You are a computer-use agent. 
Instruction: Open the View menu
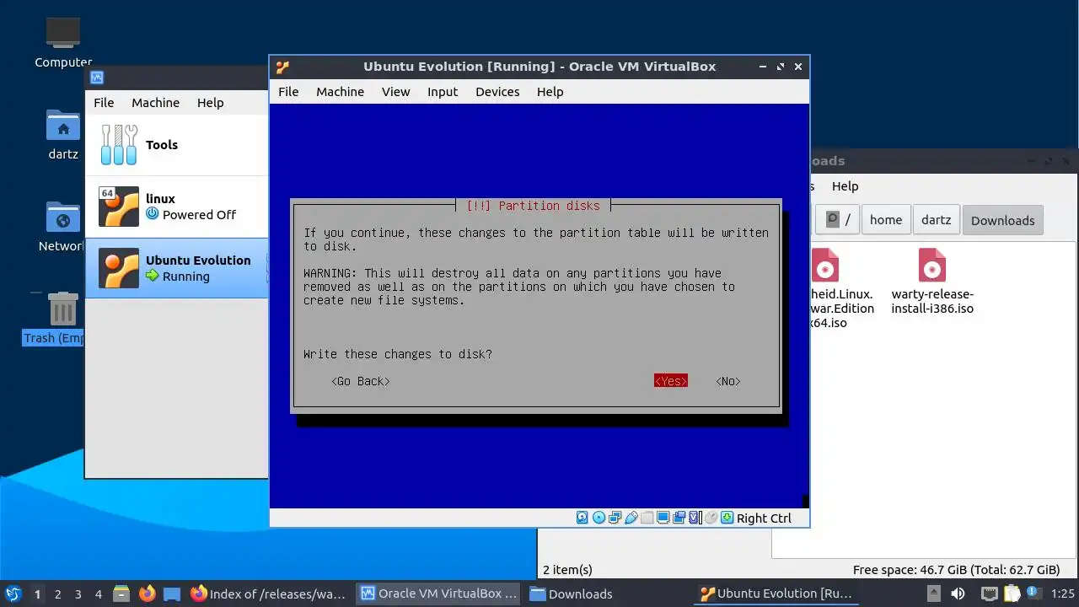tap(395, 92)
